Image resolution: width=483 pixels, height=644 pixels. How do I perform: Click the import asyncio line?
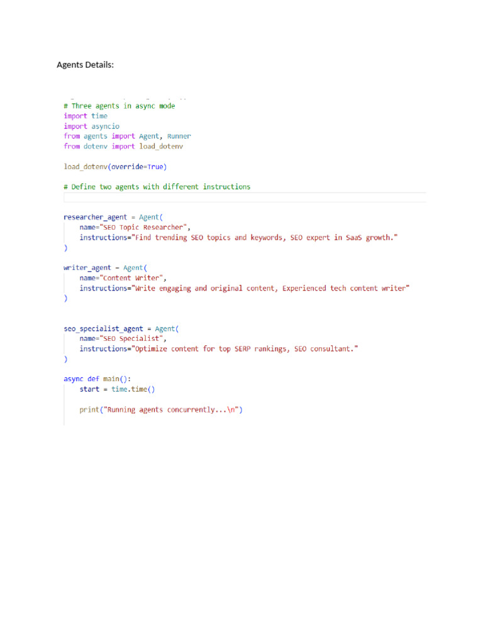click(92, 126)
